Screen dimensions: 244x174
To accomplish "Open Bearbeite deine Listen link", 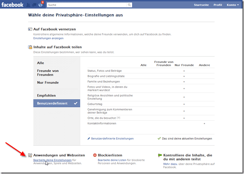I will [x=112, y=160].
